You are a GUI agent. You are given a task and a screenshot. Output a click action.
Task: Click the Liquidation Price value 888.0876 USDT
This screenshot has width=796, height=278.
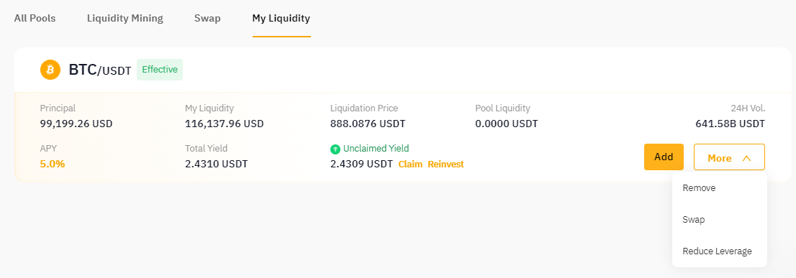(x=368, y=124)
